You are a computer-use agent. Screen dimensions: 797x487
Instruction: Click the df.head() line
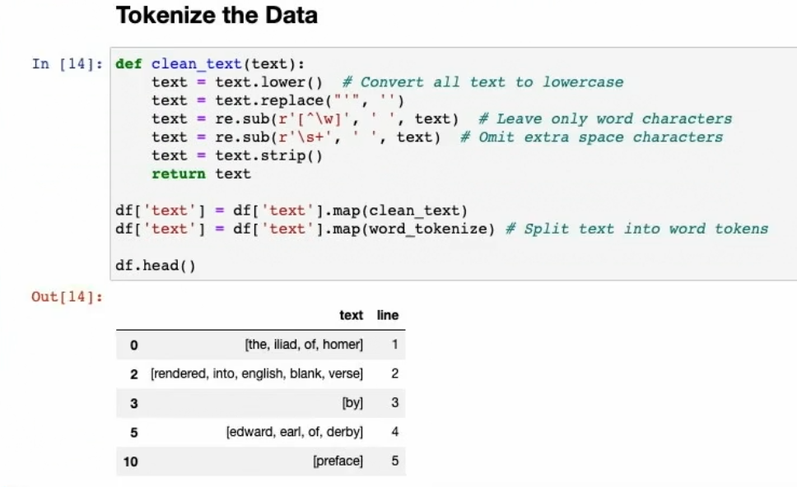tap(156, 266)
